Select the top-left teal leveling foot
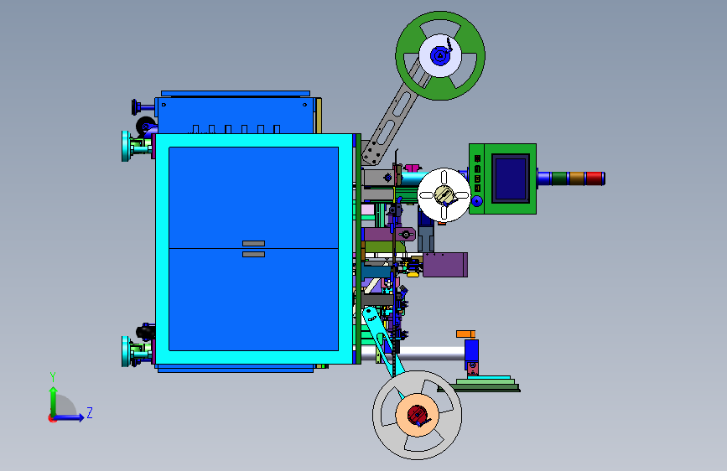The width and height of the screenshot is (727, 471). click(x=126, y=146)
